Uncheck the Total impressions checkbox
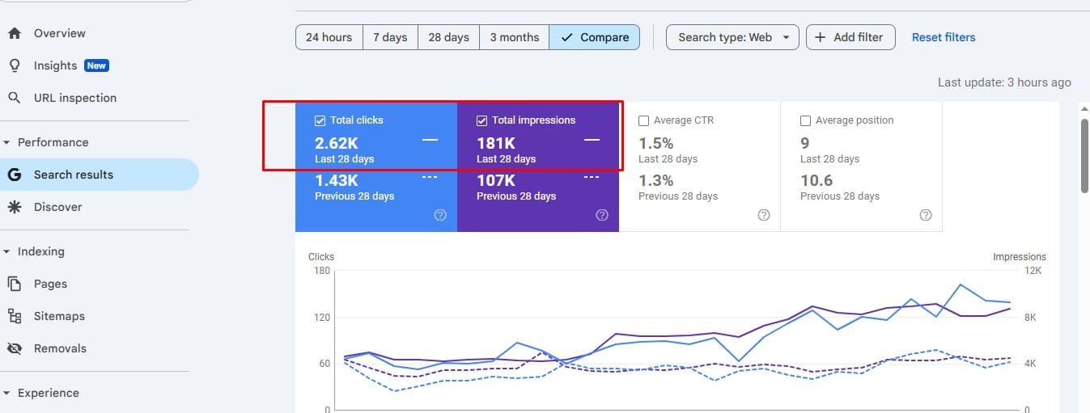Screen dimensions: 1090x413 click(482, 120)
